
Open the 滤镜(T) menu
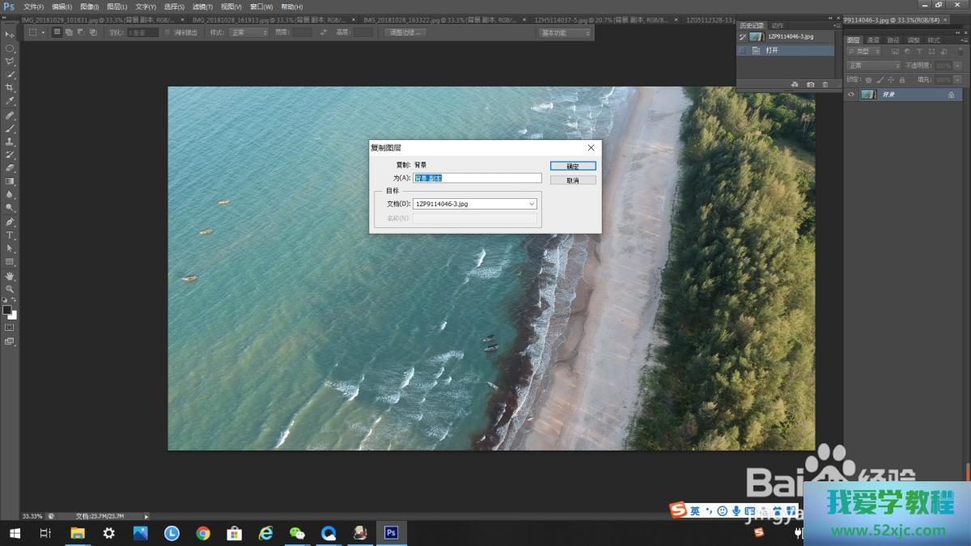point(202,6)
